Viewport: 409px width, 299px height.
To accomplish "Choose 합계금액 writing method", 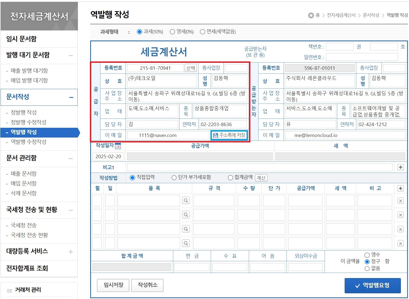I will pos(230,178).
